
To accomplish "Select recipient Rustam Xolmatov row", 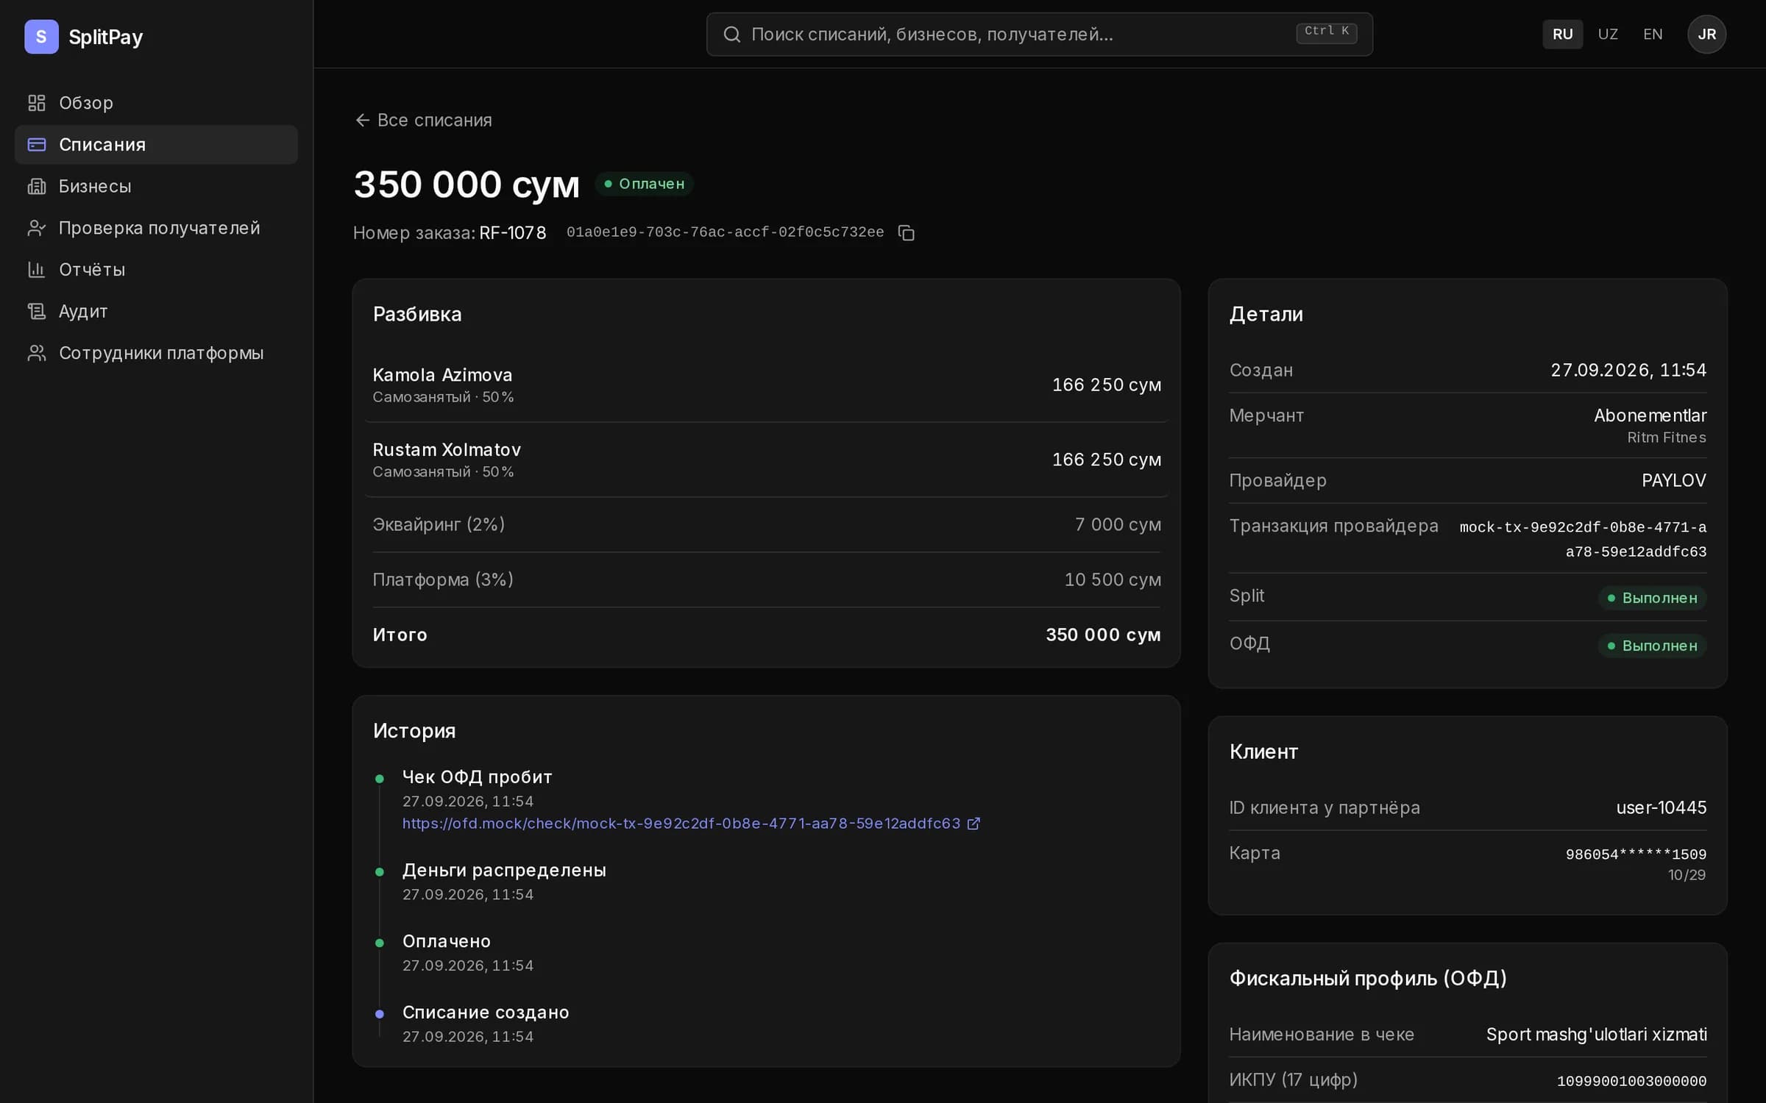I will [766, 460].
